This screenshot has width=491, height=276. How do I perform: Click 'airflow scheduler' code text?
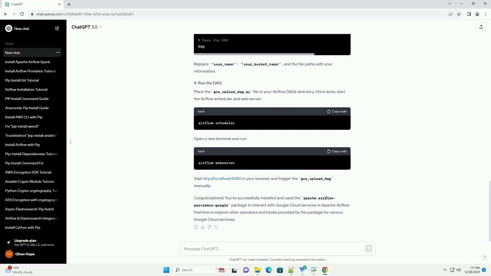216,123
